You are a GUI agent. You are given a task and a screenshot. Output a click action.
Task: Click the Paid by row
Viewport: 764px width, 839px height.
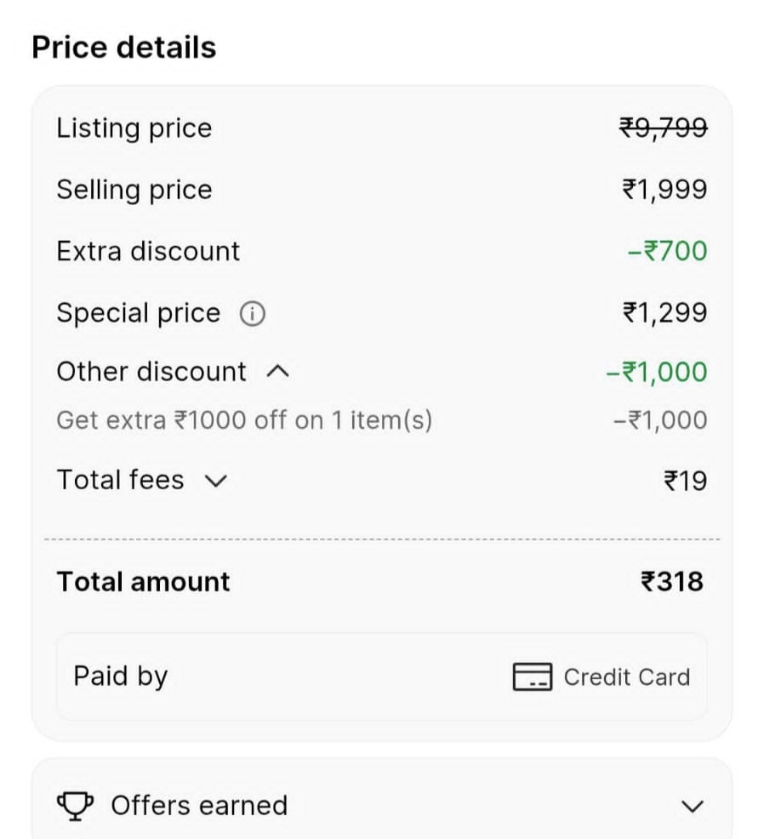(381, 677)
